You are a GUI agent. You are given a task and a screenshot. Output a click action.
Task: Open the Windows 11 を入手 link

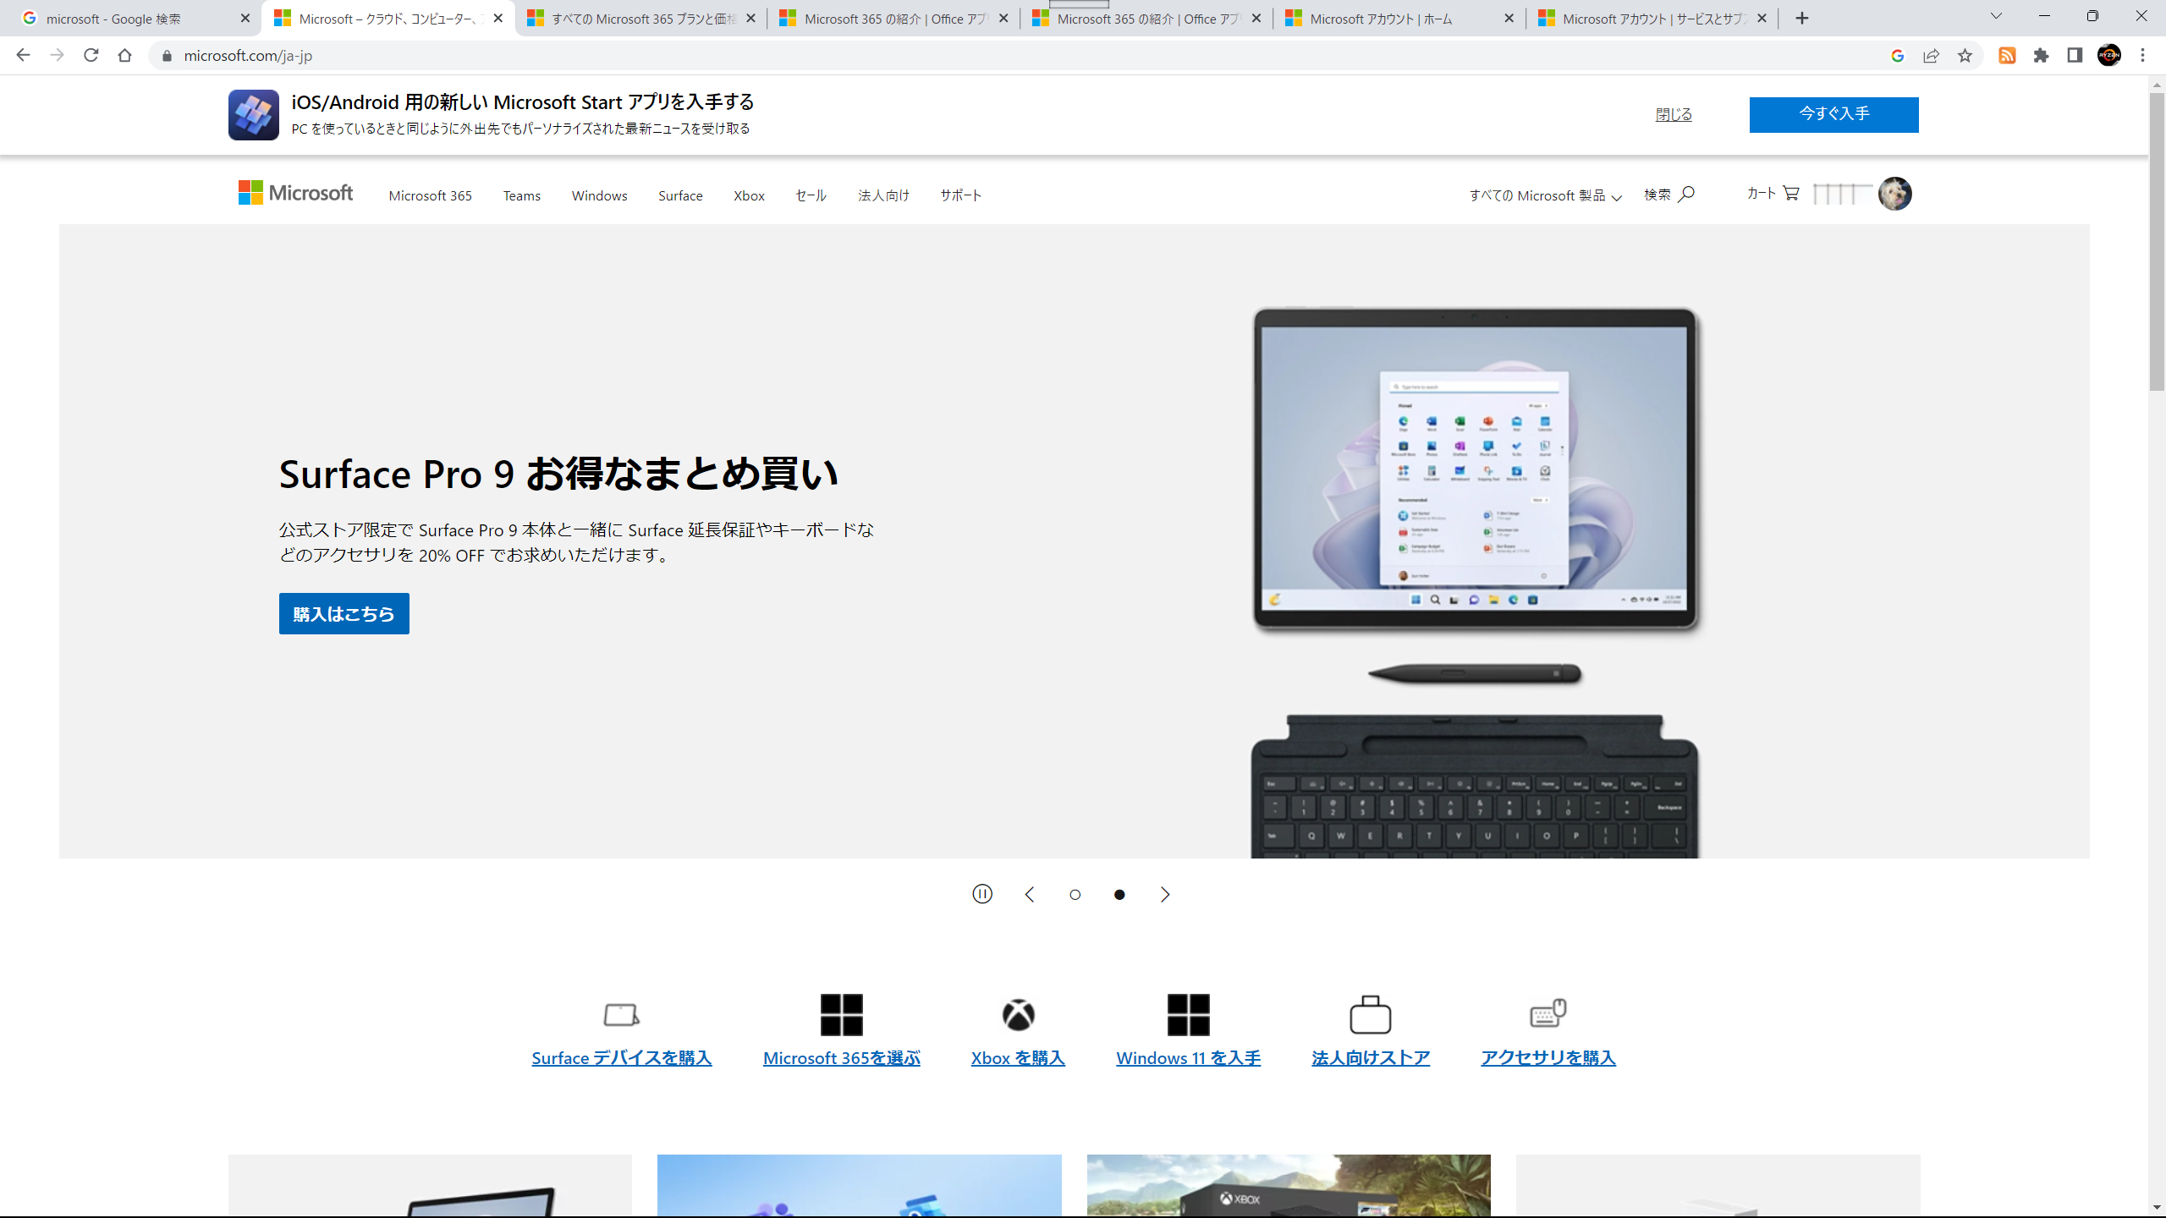coord(1188,1057)
